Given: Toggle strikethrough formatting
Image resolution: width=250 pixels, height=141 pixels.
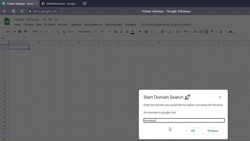Looking at the screenshot, I should (x=127, y=32).
